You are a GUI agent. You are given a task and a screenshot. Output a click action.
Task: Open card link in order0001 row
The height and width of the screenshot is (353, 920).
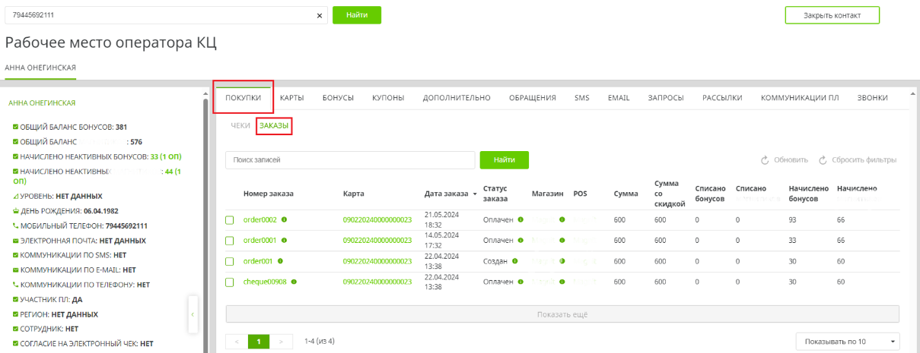(x=377, y=241)
